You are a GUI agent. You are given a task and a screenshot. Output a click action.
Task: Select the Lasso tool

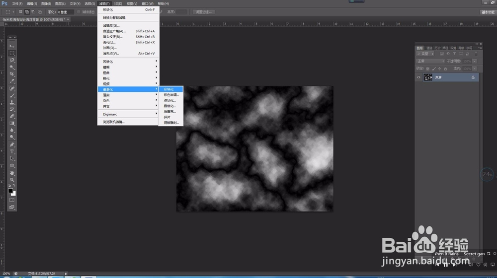pyautogui.click(x=12, y=60)
